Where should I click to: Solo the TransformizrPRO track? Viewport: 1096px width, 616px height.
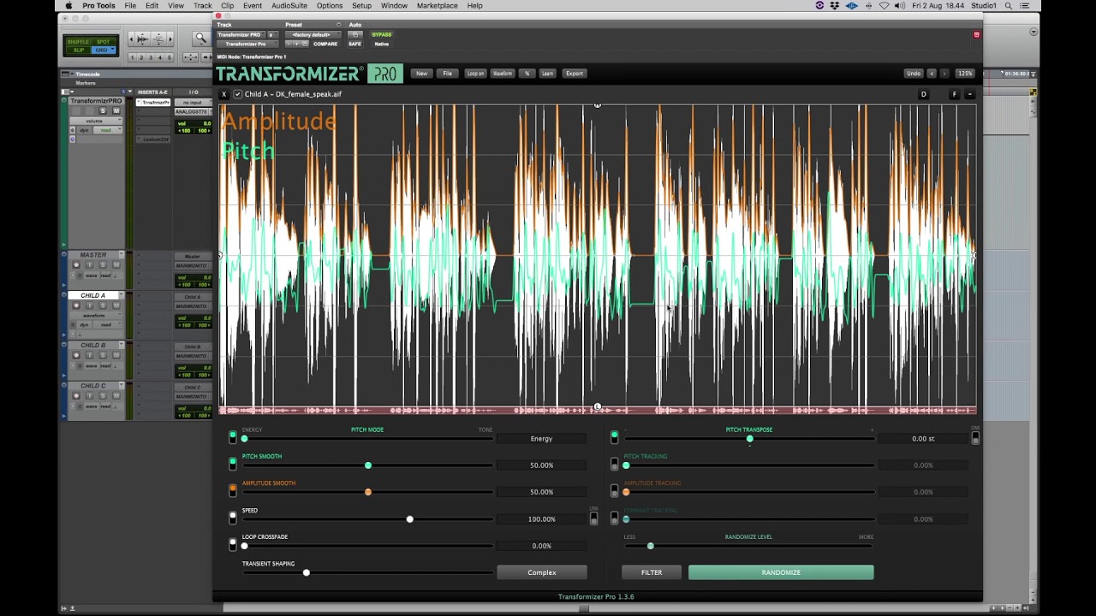click(103, 110)
